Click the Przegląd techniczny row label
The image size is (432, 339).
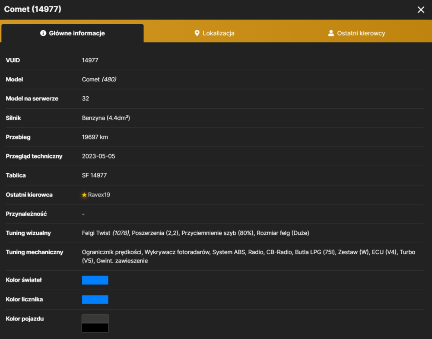tap(34, 156)
